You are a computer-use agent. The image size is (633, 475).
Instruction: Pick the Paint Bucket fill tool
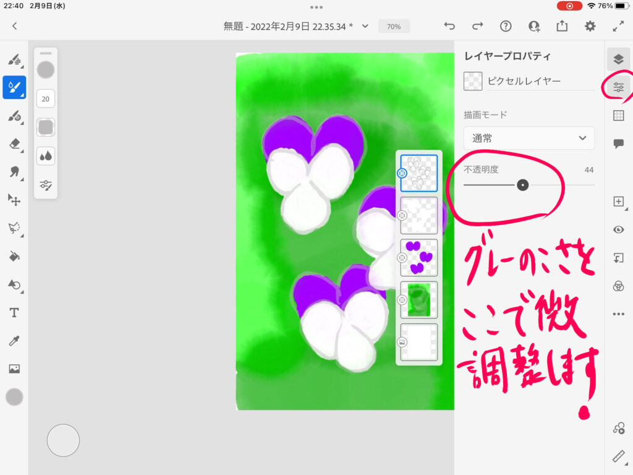pos(14,256)
